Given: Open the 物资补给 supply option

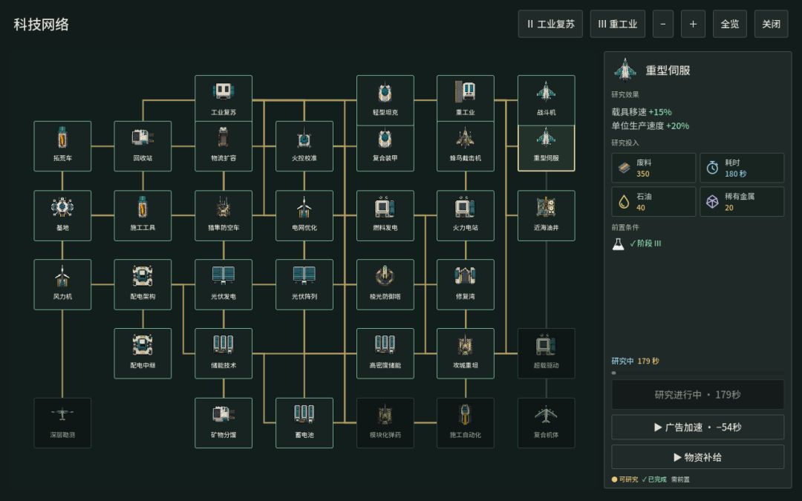Looking at the screenshot, I should (697, 457).
